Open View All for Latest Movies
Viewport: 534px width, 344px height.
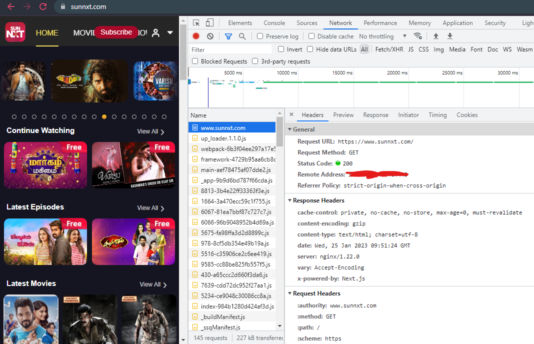click(153, 284)
